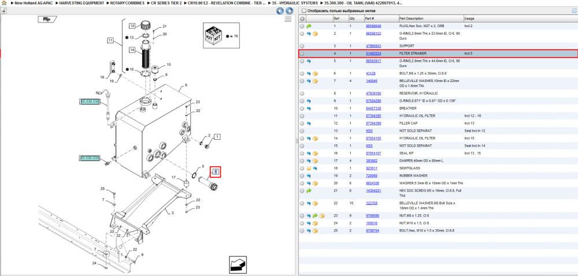Open the CR10.90 E2 - REVELATION COMBINE breadcrumb
The image size is (578, 276).
click(227, 3)
